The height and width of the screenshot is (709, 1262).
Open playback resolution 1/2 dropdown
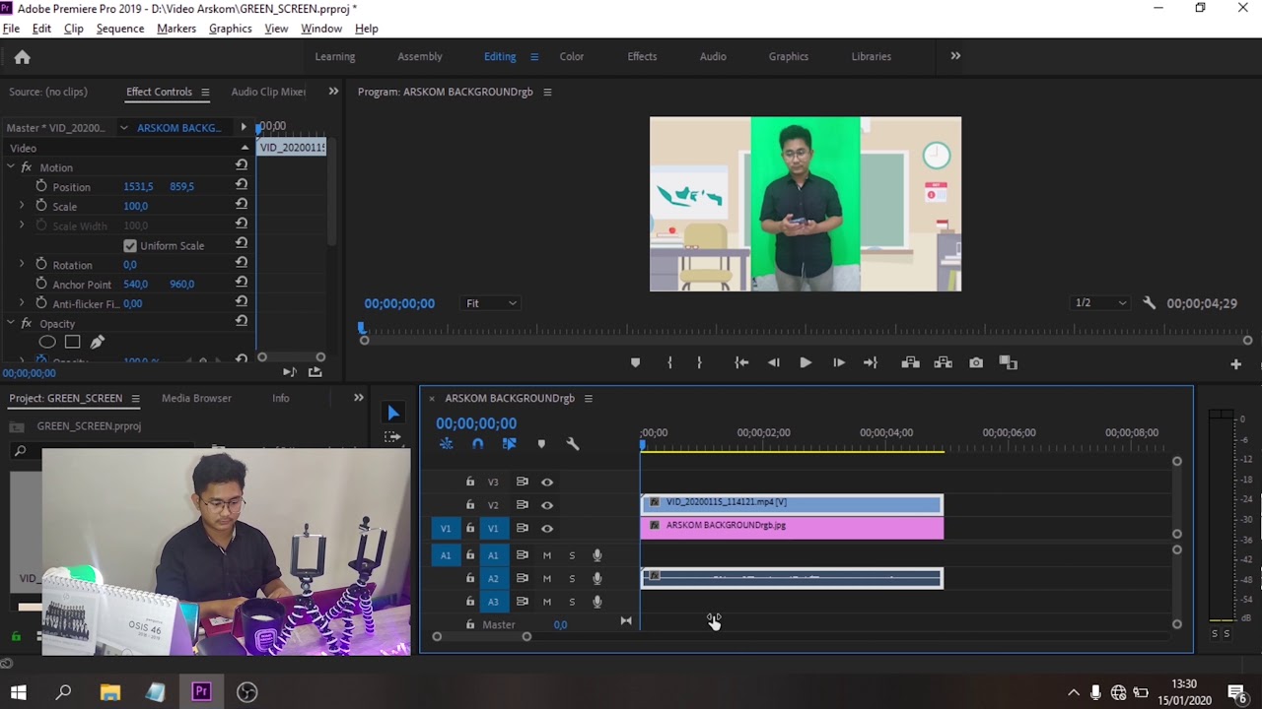(x=1100, y=303)
